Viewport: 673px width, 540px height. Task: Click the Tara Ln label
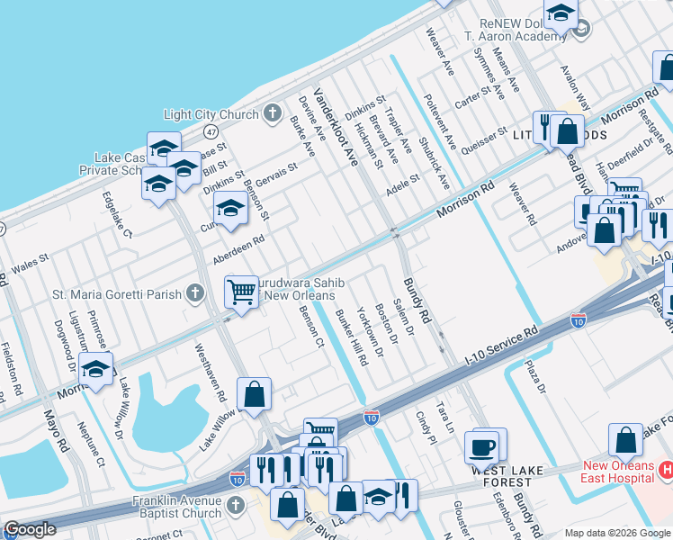pyautogui.click(x=445, y=418)
